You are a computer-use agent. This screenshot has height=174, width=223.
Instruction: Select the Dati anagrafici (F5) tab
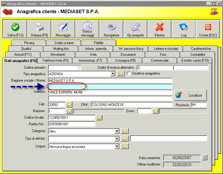pyautogui.click(x=20, y=61)
